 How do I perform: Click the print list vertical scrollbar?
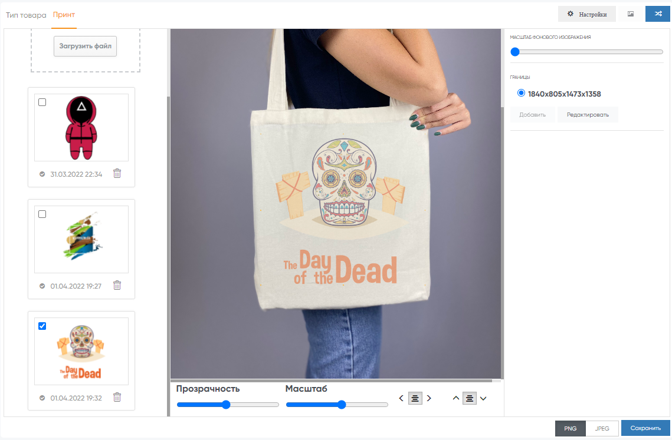coord(168,256)
